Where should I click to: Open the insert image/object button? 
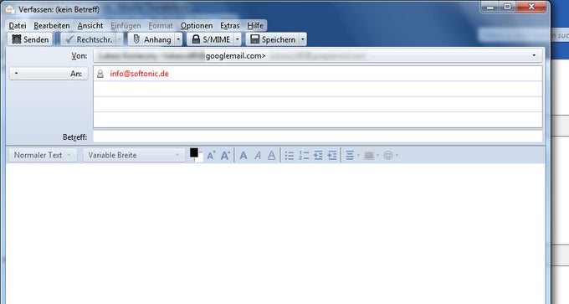tap(372, 156)
